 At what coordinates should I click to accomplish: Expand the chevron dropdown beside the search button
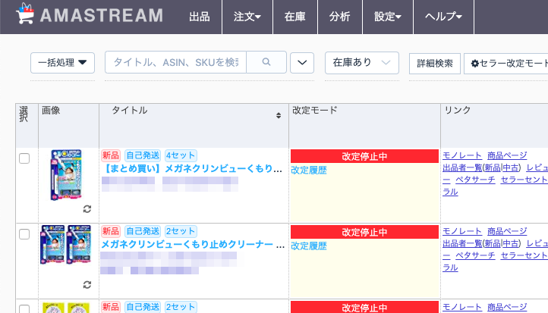(302, 63)
